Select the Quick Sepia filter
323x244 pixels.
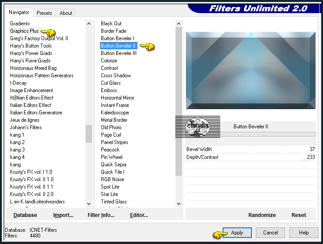[x=113, y=165]
